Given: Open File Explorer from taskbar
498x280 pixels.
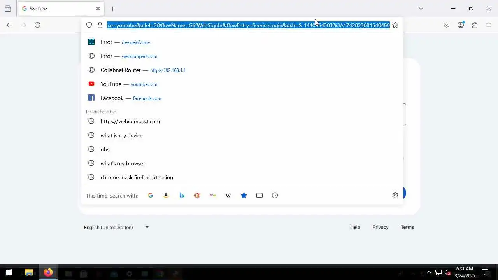Looking at the screenshot, I should 29,273.
